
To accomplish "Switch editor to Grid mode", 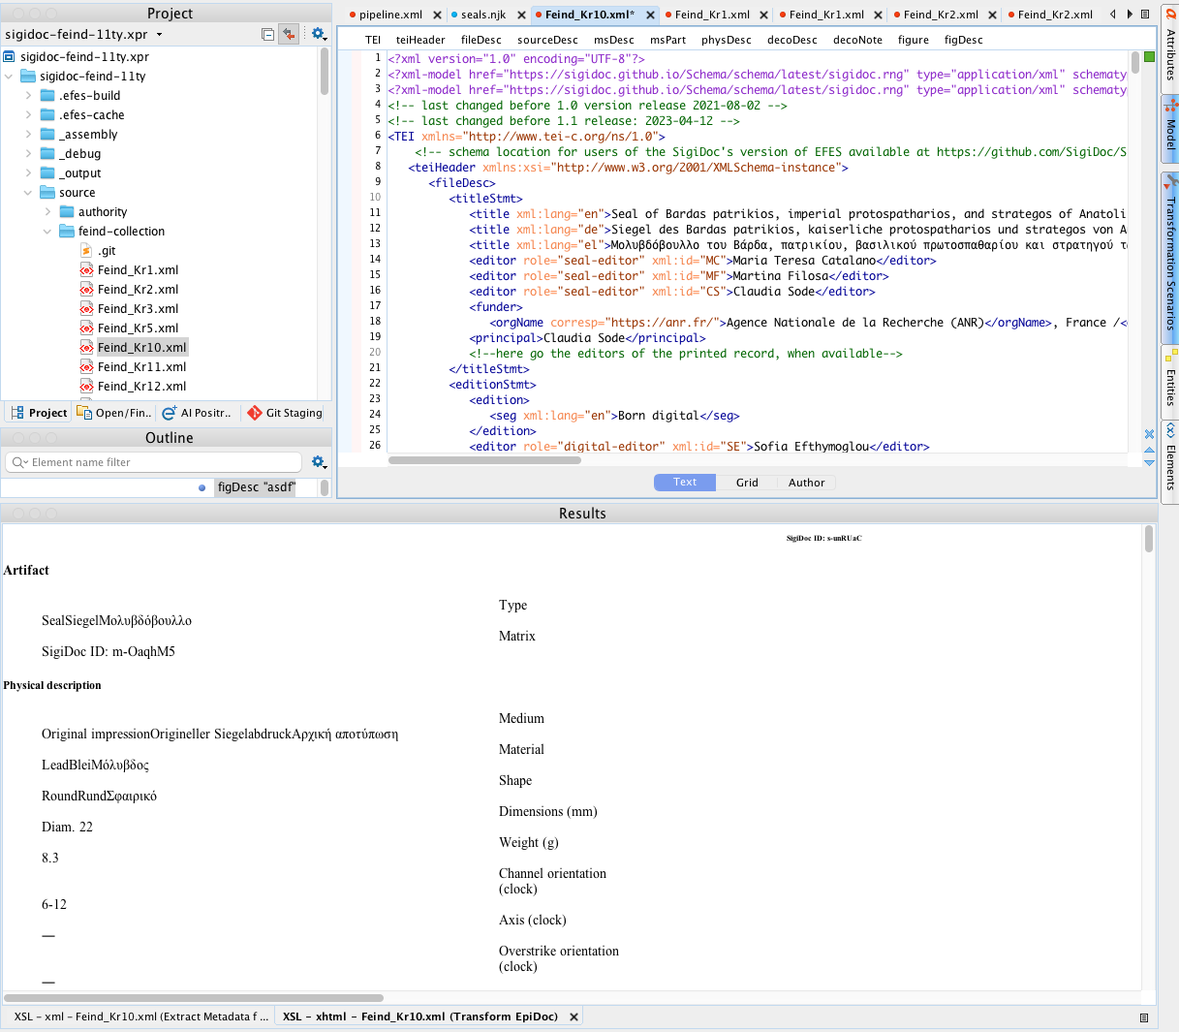I will point(747,483).
